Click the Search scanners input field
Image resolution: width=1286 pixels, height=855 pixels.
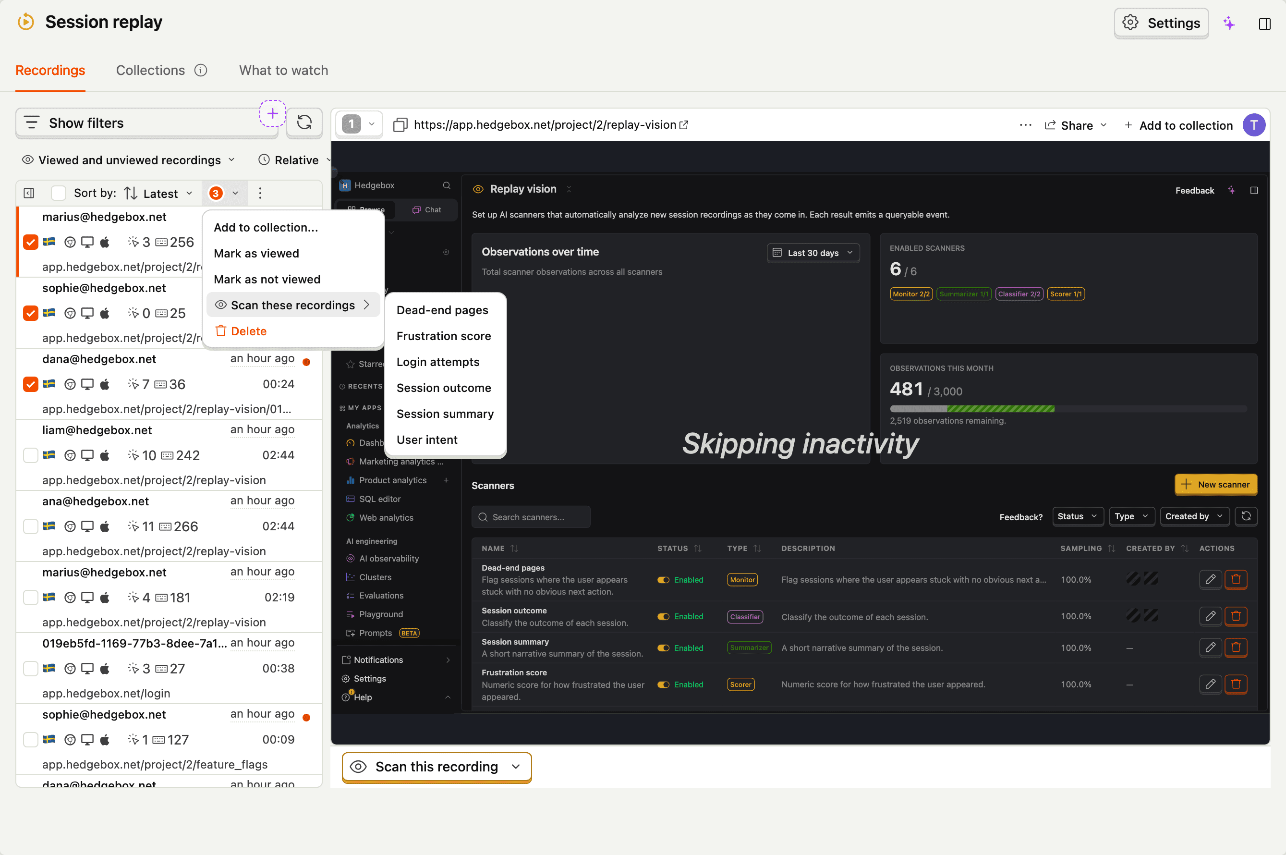(x=531, y=516)
